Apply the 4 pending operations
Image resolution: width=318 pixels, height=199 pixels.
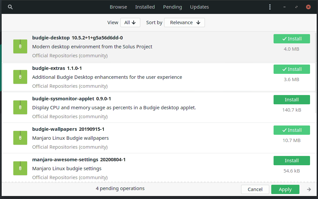point(285,189)
